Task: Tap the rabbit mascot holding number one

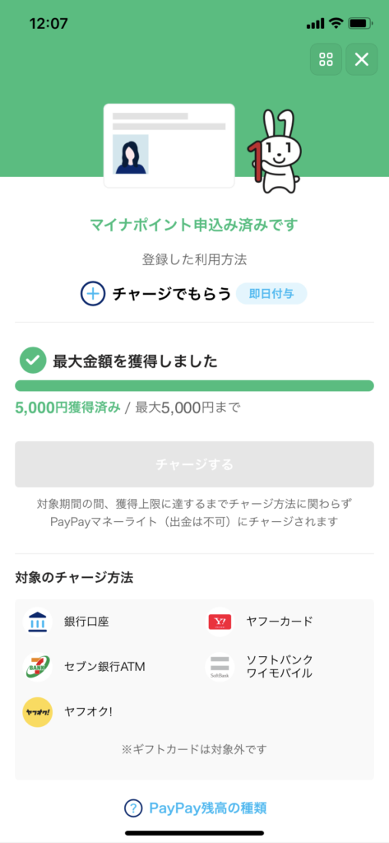Action: [274, 151]
